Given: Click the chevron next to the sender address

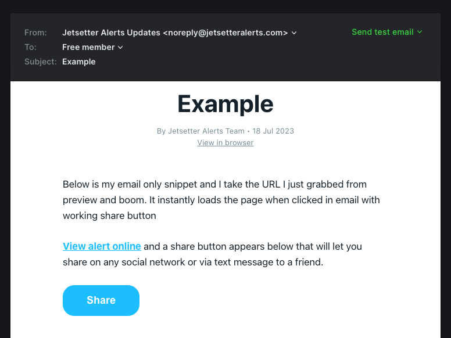Looking at the screenshot, I should pyautogui.click(x=294, y=33).
